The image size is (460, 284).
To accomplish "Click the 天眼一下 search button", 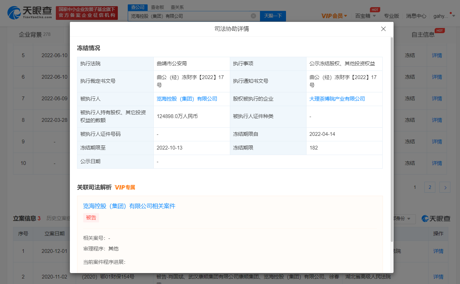I will tap(273, 16).
